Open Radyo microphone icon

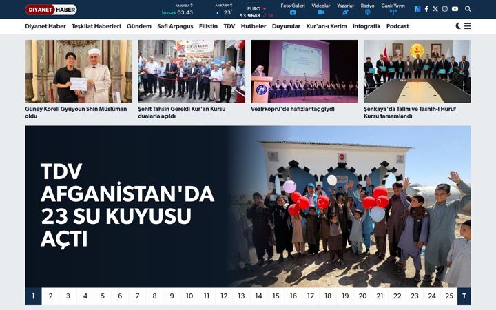tap(367, 12)
